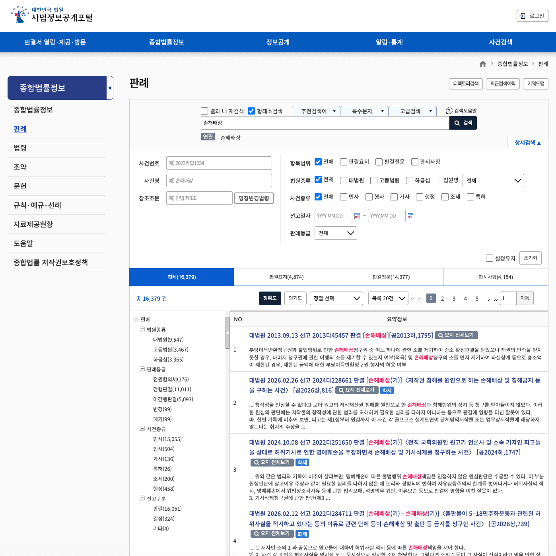Open 법원명 select box
Image resolution: width=556 pixels, height=556 pixels.
493,181
